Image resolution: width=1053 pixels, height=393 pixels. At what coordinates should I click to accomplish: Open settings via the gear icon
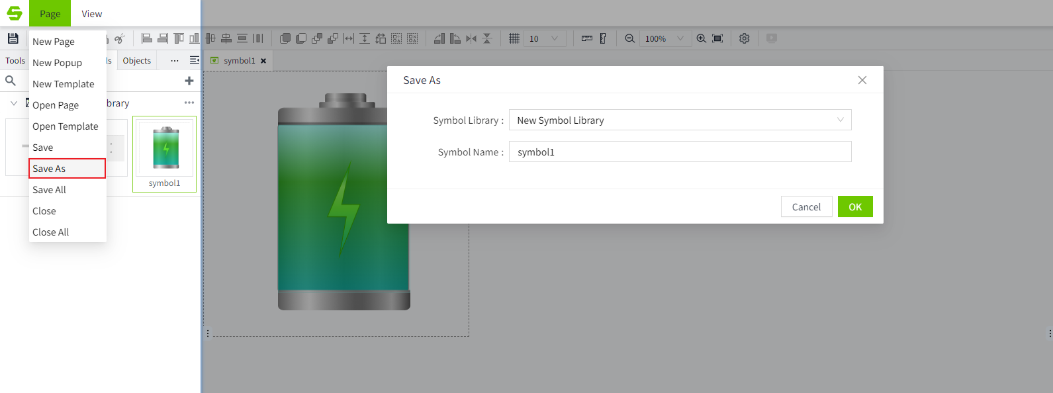[745, 38]
